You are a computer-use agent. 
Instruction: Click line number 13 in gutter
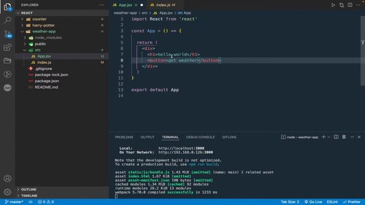120,90
